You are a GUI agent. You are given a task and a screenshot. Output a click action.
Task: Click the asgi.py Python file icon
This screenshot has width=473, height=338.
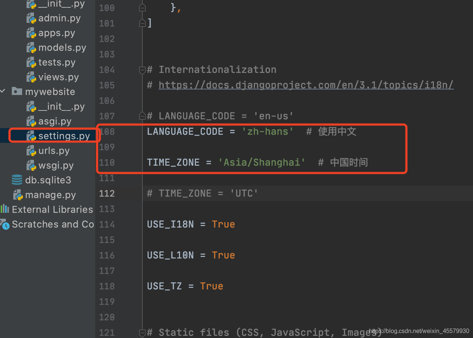(x=31, y=122)
